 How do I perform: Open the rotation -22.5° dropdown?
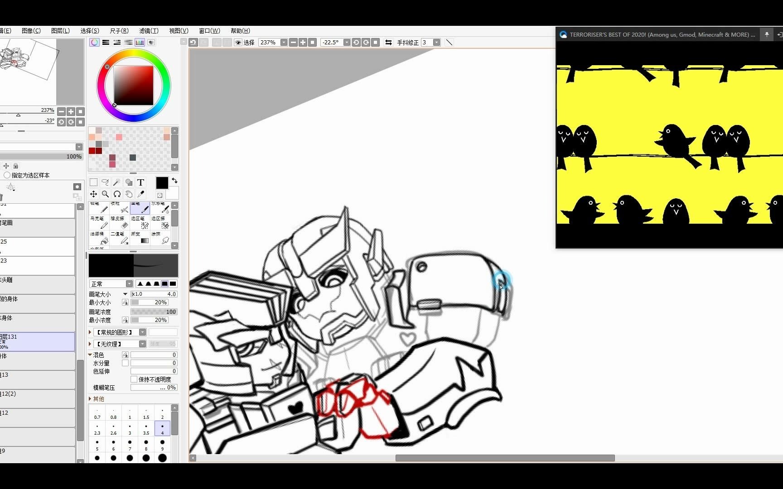point(347,42)
